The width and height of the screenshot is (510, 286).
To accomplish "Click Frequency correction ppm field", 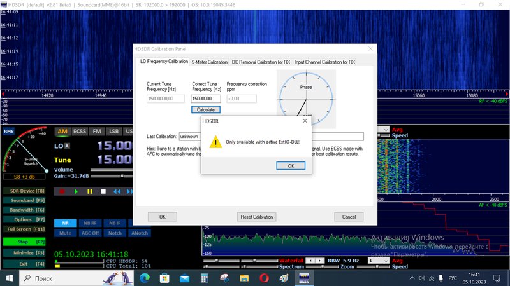I will (242, 99).
